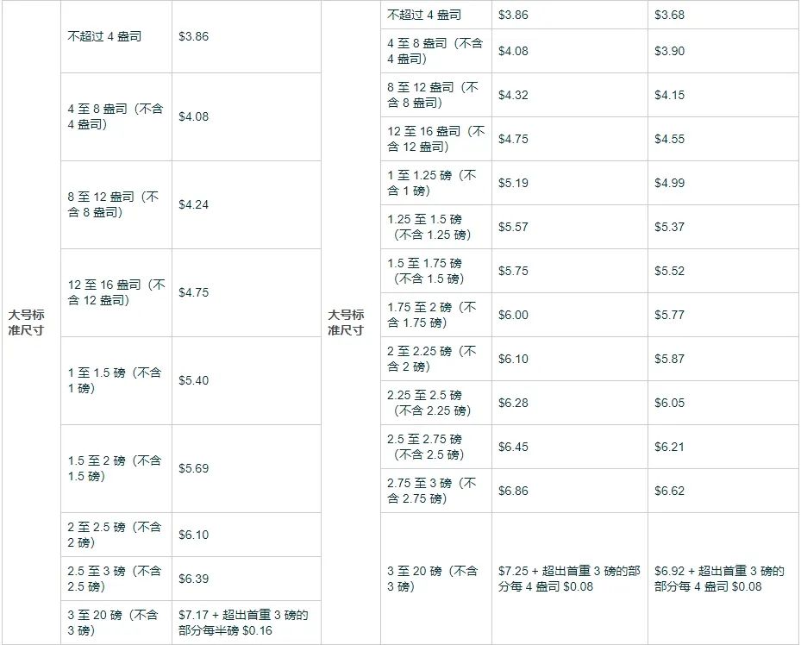
Task: Select the $4.32 price cell
Action: point(513,96)
